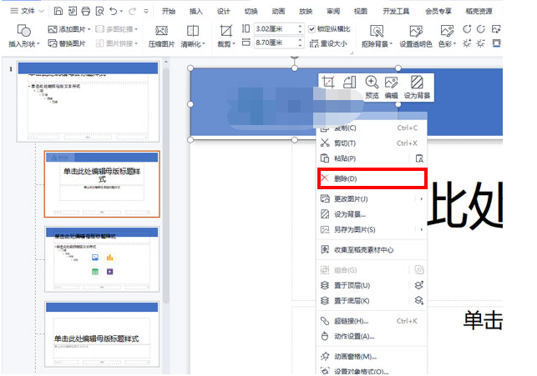Choose 剪切(T) in the context menu
Screen dimensions: 537x376
point(372,143)
